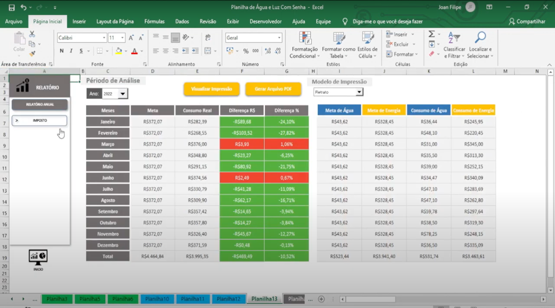This screenshot has height=308, width=555.
Task: Toggle Underline (S) formatting
Action: tap(81, 51)
